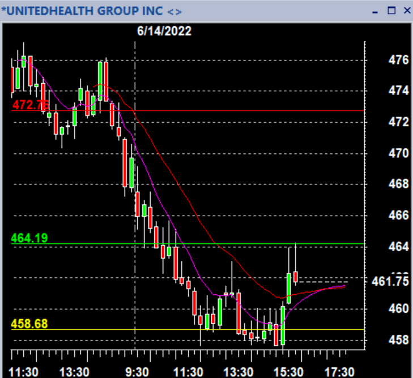The image size is (413, 378).
Task: Click the 472 price axis label
Action: click(x=398, y=122)
